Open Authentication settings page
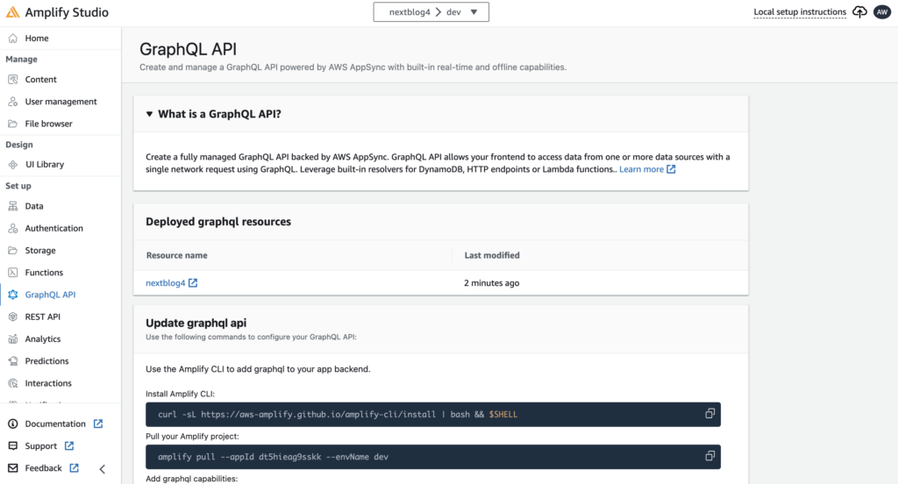 click(x=53, y=228)
